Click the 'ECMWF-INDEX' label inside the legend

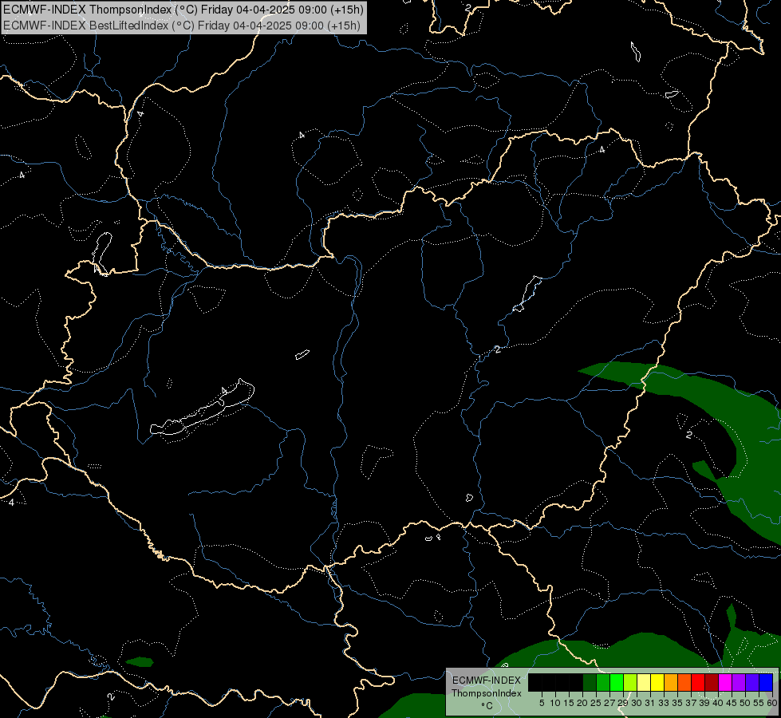coord(487,681)
